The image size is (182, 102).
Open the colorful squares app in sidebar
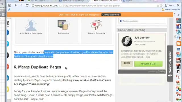179,89
